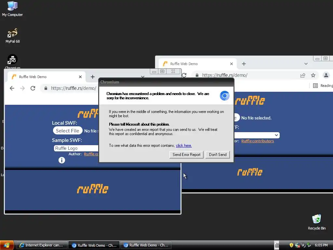This screenshot has width=333, height=250.
Task: Open My Computer desktop icon
Action: point(12,9)
